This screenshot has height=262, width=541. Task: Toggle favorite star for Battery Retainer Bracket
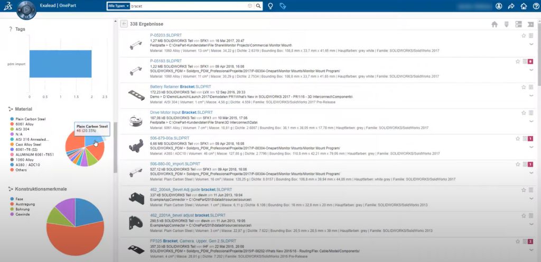click(x=524, y=87)
